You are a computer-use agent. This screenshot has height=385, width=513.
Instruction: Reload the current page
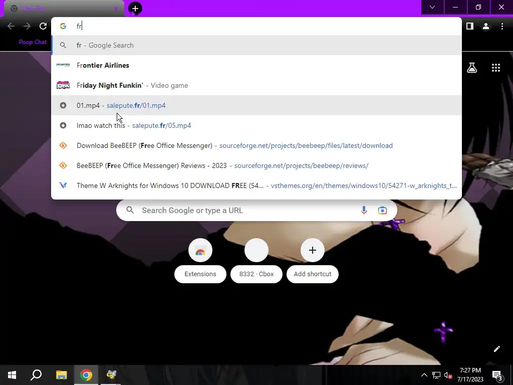43,26
